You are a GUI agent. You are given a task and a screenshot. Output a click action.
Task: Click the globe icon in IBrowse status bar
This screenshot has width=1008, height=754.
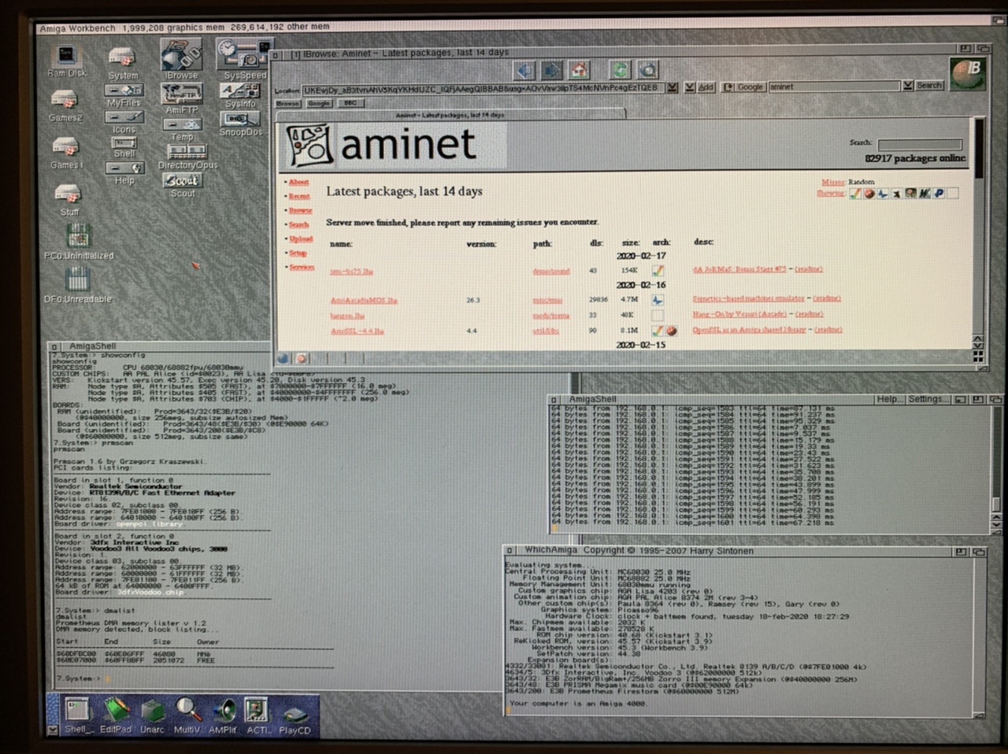click(283, 358)
